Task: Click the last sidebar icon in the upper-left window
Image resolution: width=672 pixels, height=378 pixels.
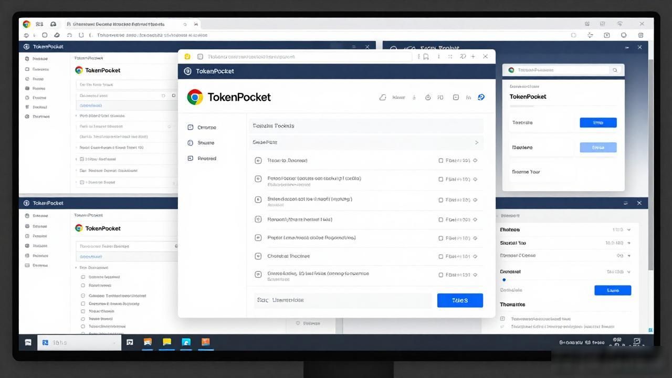Action: (27, 117)
